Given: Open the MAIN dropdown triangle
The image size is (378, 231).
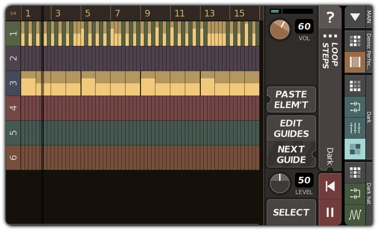Looking at the screenshot, I should click(x=355, y=17).
